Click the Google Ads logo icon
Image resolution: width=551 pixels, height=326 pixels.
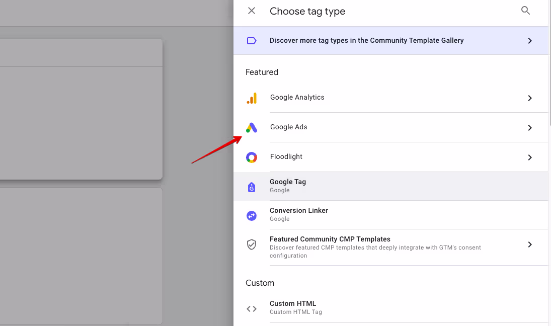[x=252, y=127]
